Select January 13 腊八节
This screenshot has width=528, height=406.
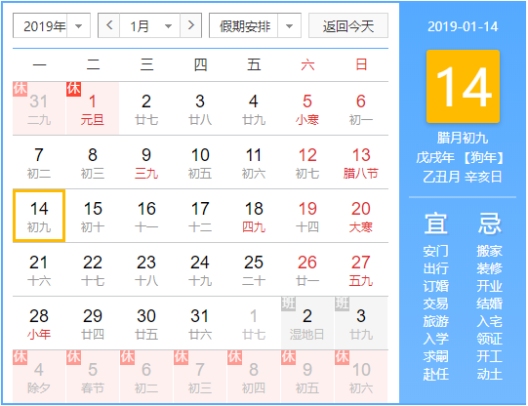click(x=361, y=162)
